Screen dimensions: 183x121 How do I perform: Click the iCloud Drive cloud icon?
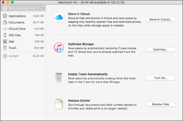pos(5,29)
